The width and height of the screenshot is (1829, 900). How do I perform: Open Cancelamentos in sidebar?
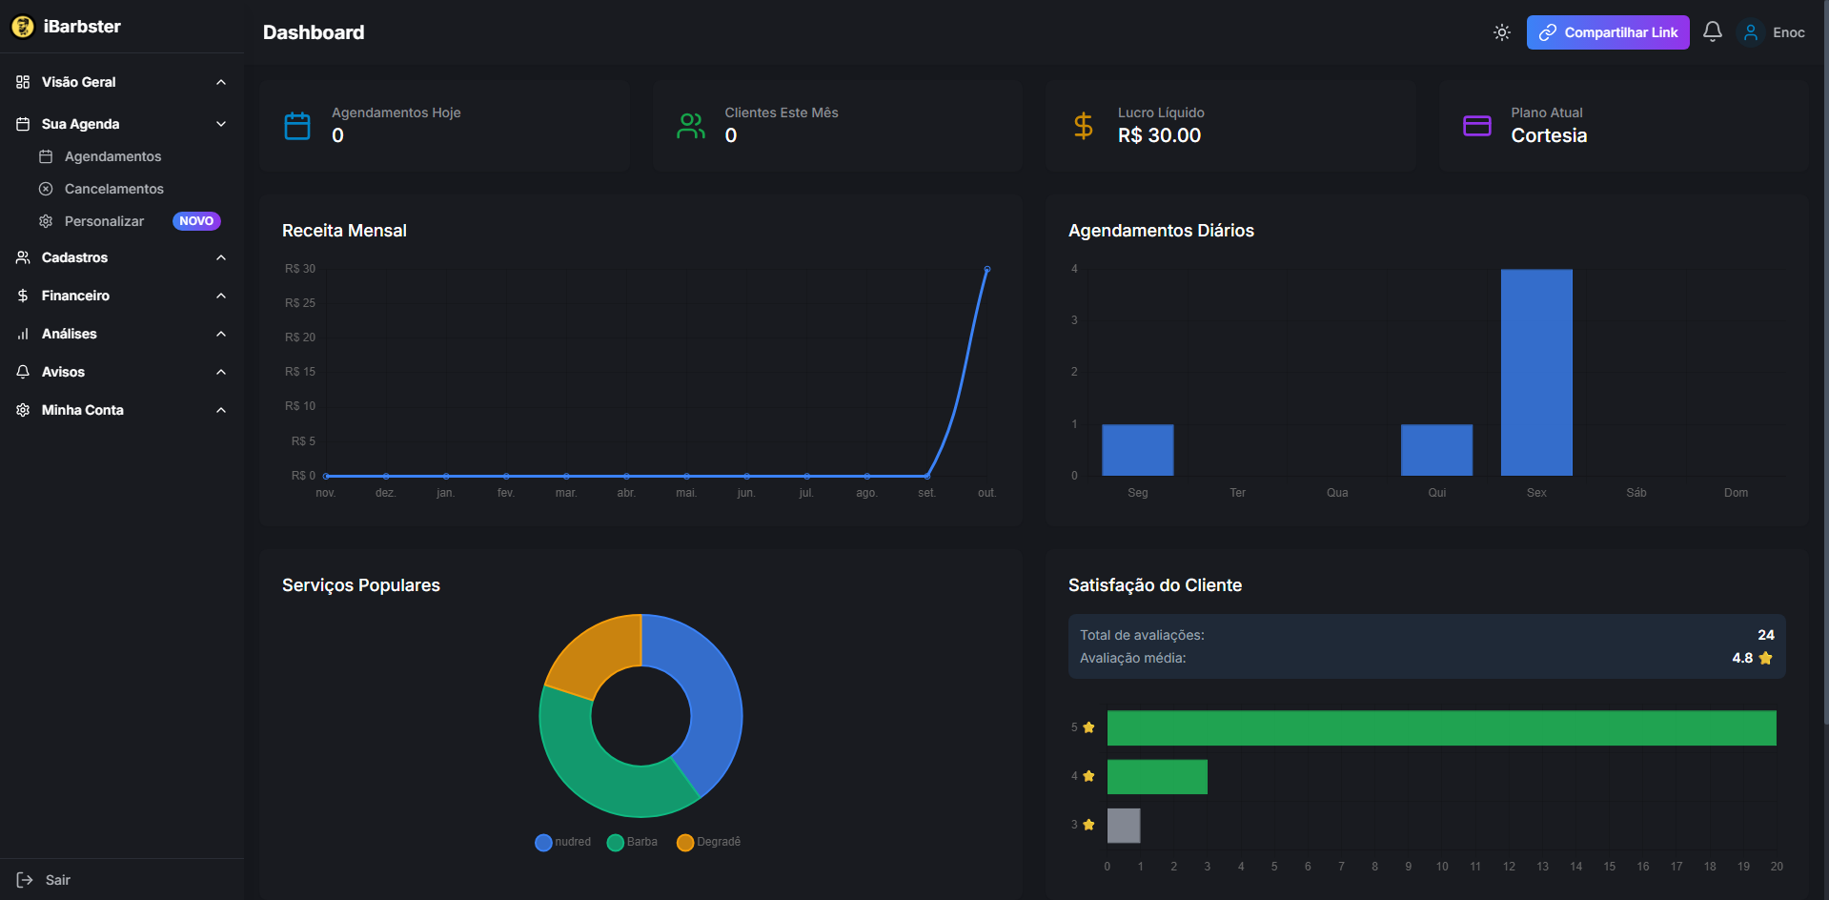pyautogui.click(x=113, y=189)
